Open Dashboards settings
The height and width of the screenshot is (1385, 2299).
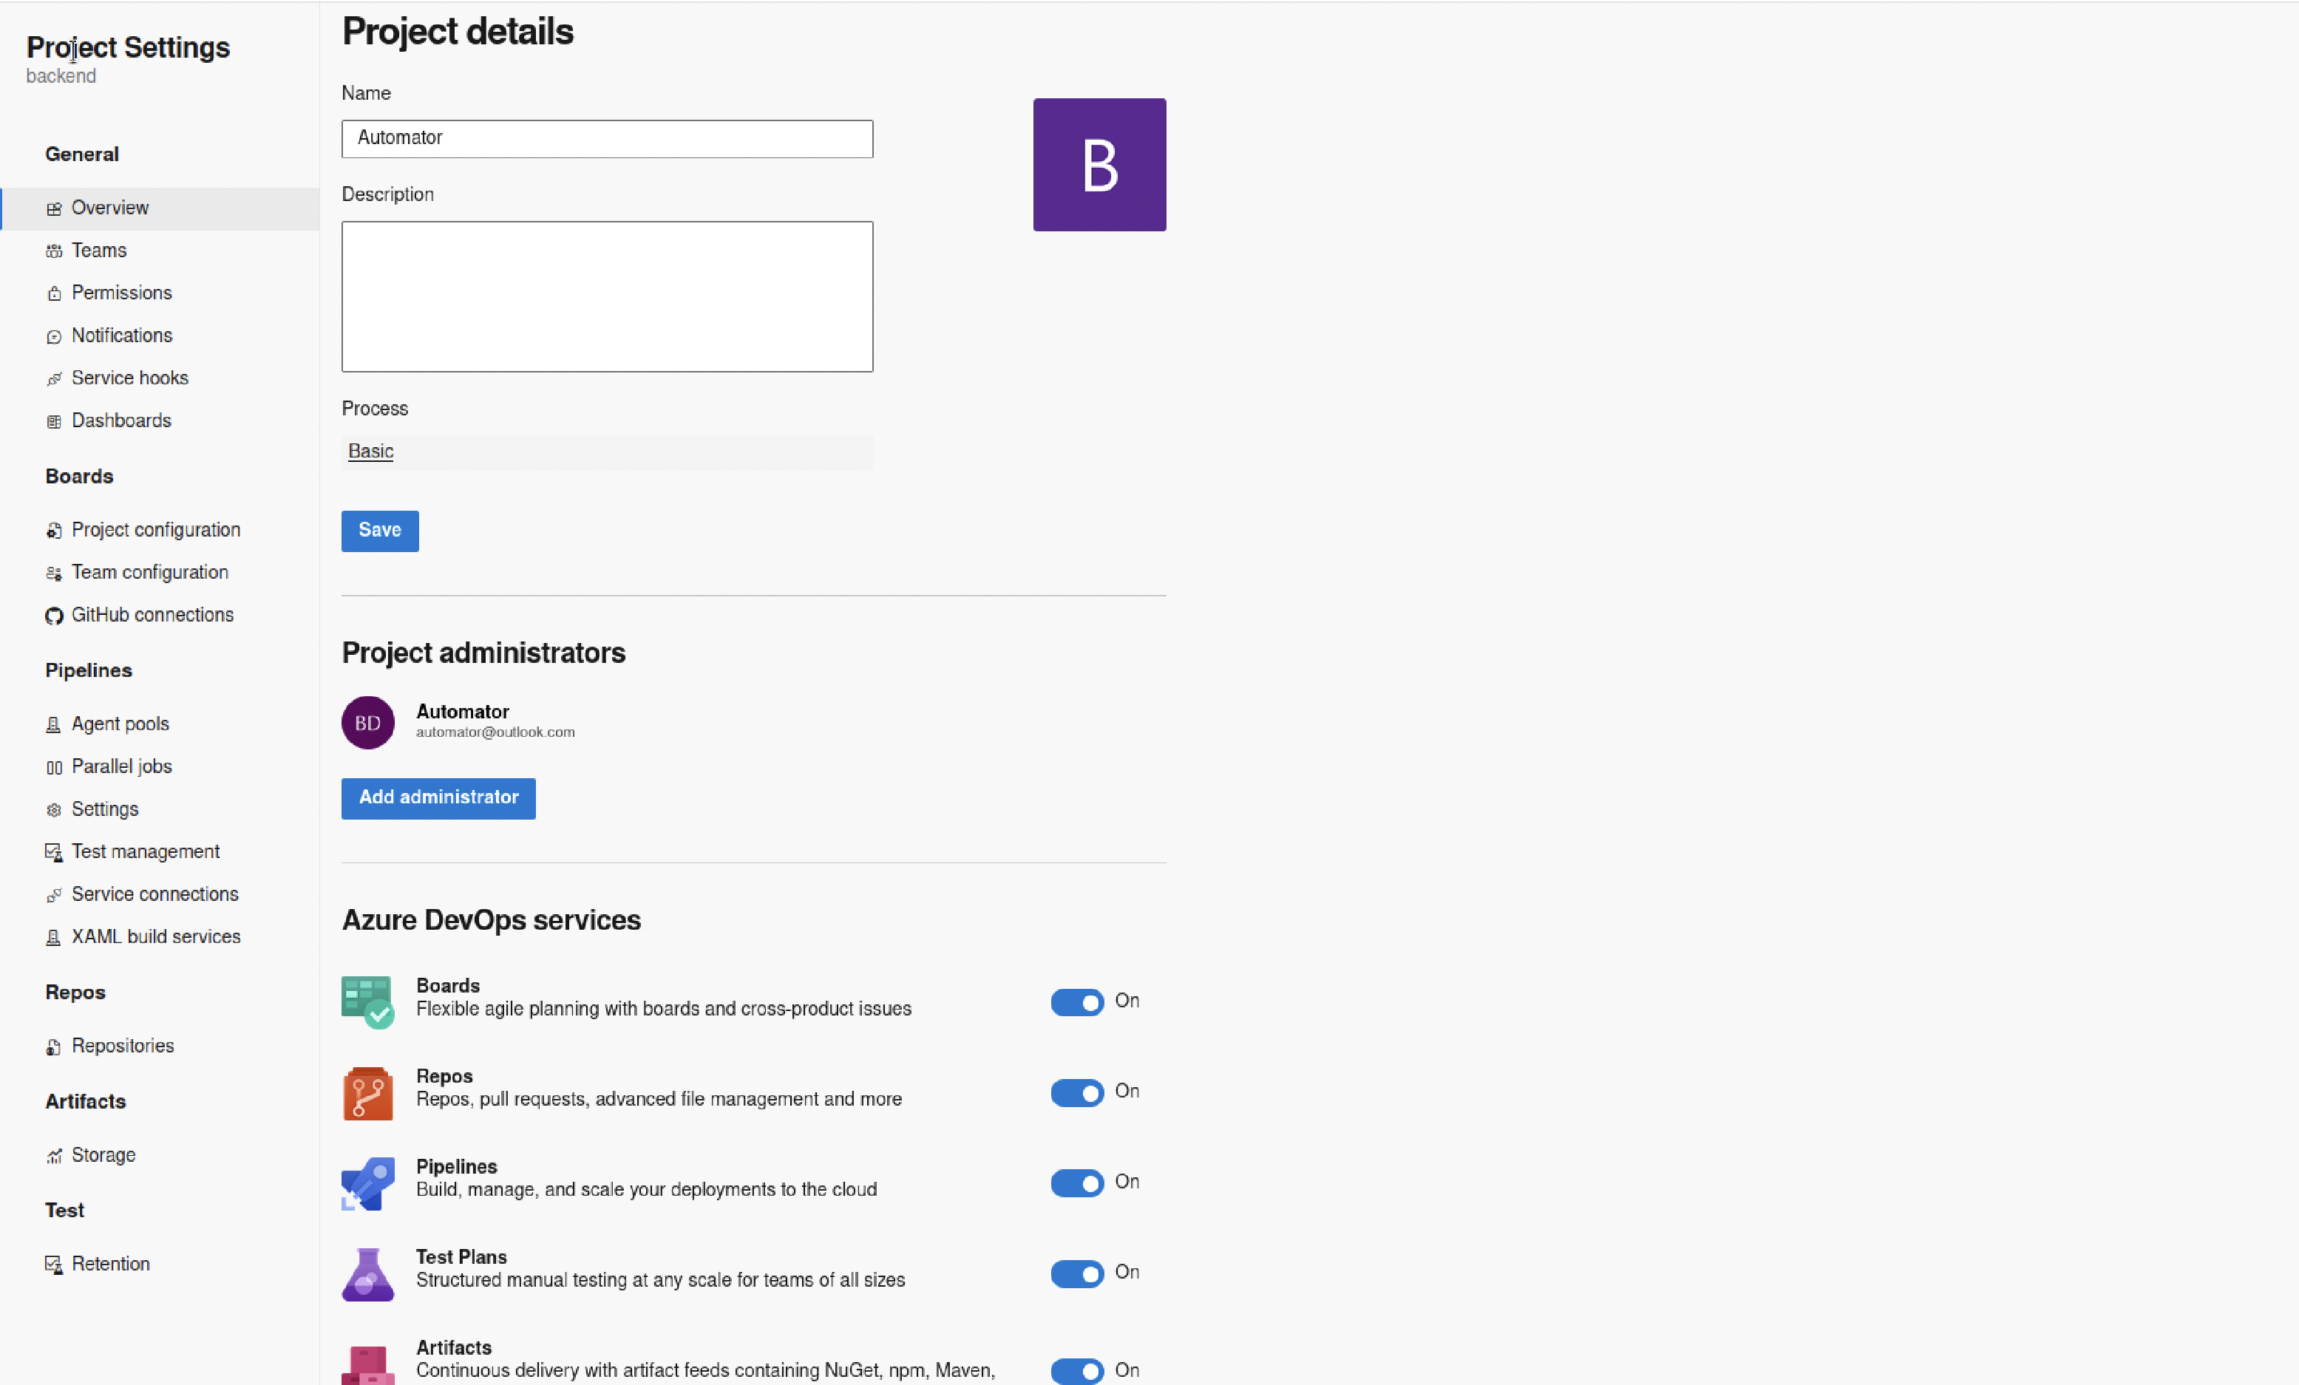(x=160, y=421)
